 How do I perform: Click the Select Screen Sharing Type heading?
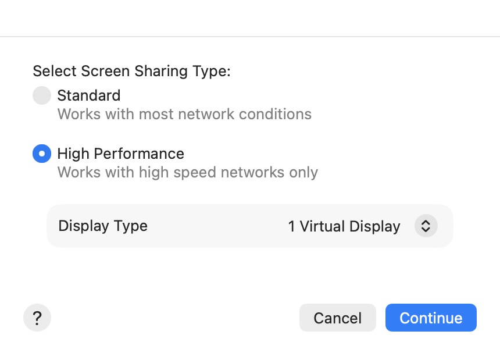[131, 71]
